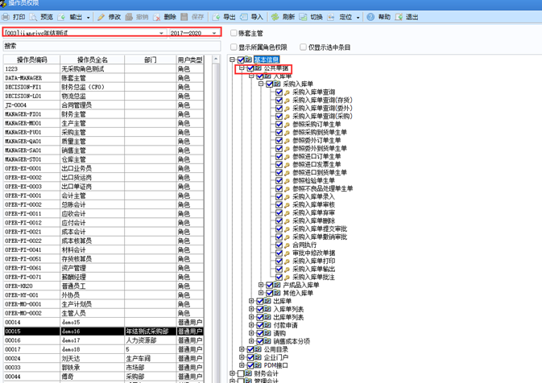Click the Switch (切换) toolbar icon
Viewport: 542px width, 383px height.
(x=303, y=17)
